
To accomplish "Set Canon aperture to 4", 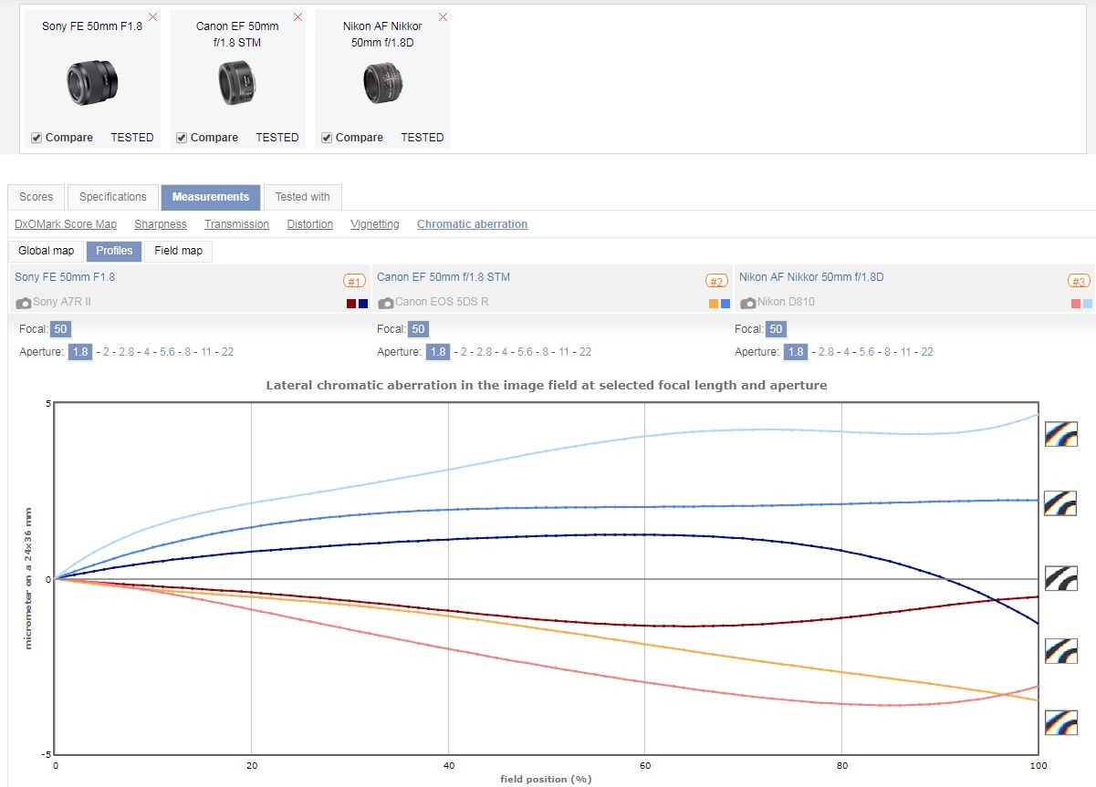I will click(x=505, y=352).
